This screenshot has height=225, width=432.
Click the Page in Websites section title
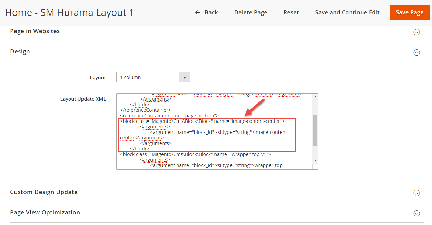click(35, 31)
